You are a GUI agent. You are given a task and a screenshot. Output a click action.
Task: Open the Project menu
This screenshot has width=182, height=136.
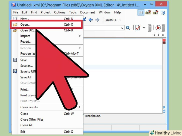(x=45, y=12)
